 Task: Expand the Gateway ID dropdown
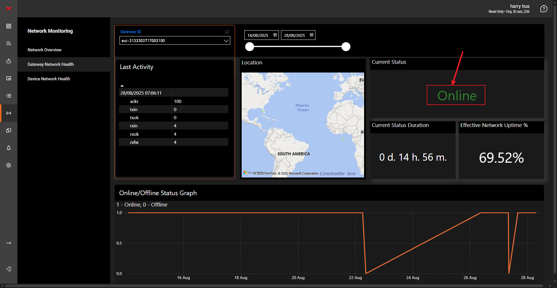tap(226, 41)
